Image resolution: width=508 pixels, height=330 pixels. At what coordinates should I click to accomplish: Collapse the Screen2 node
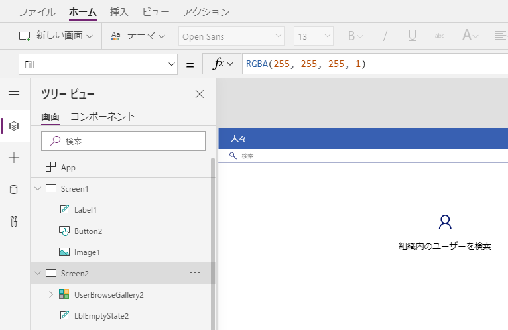38,273
